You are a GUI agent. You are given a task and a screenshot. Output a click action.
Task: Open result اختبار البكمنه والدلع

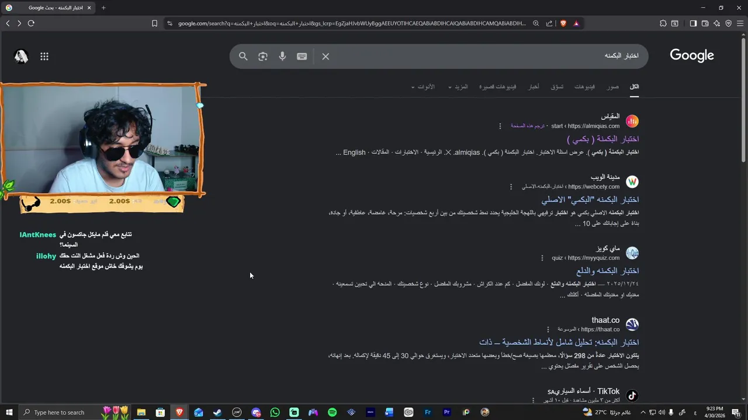608,271
